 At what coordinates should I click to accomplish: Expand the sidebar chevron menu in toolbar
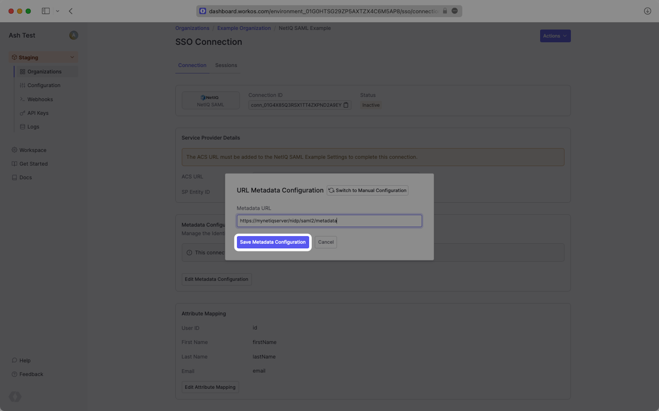pyautogui.click(x=58, y=11)
